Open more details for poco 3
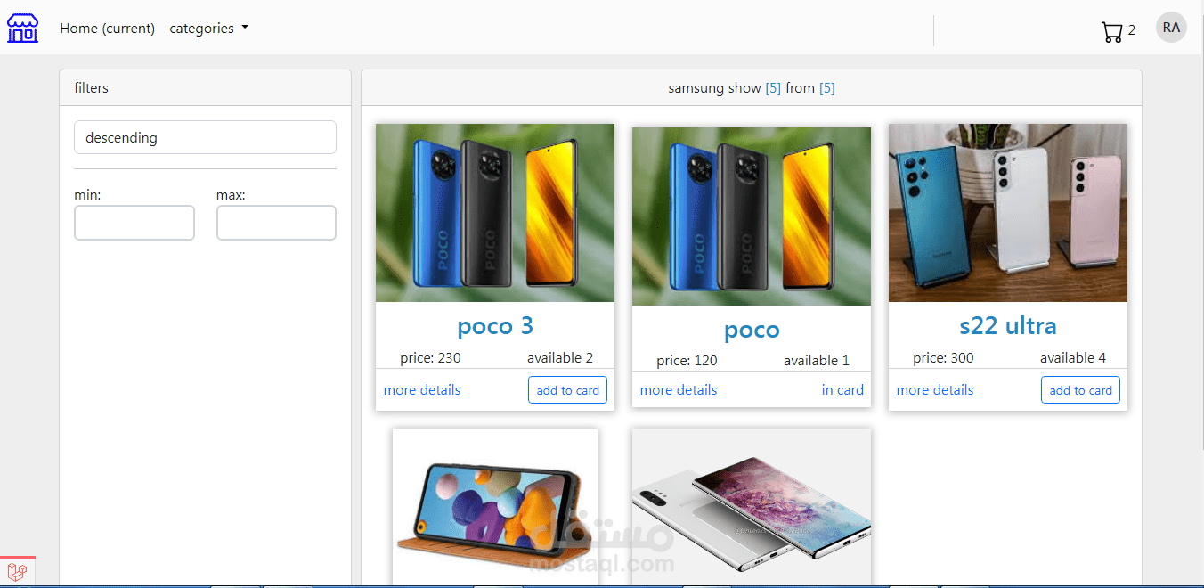 422,390
